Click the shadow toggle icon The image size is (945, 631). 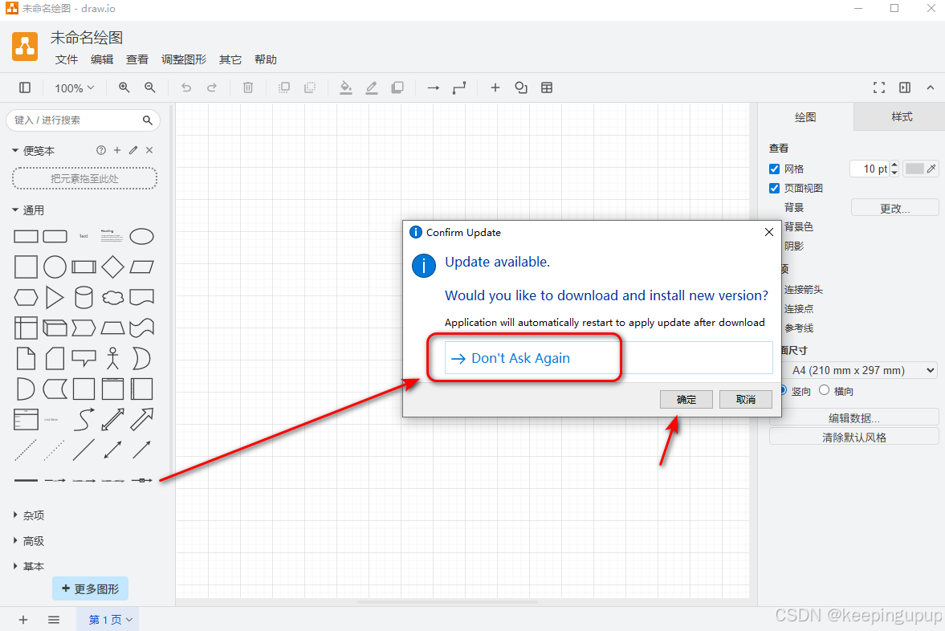[x=397, y=88]
